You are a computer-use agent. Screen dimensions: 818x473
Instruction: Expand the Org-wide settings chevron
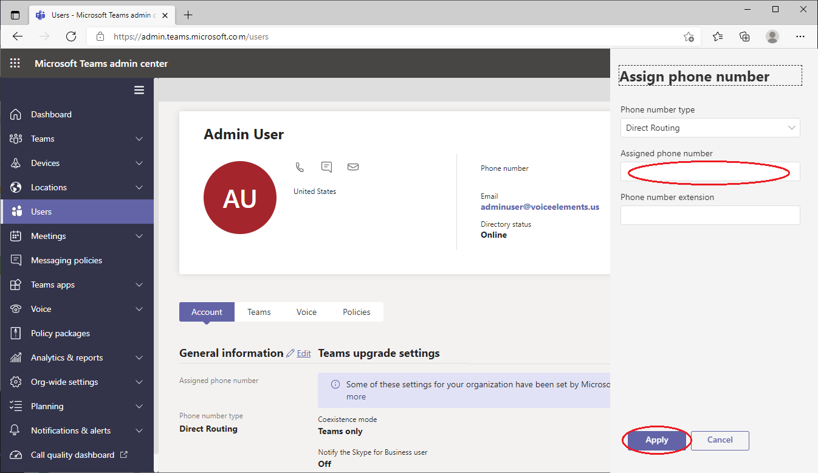(x=139, y=382)
